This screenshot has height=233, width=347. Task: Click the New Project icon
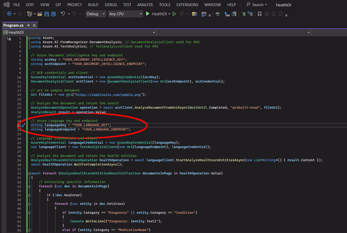click(29, 14)
